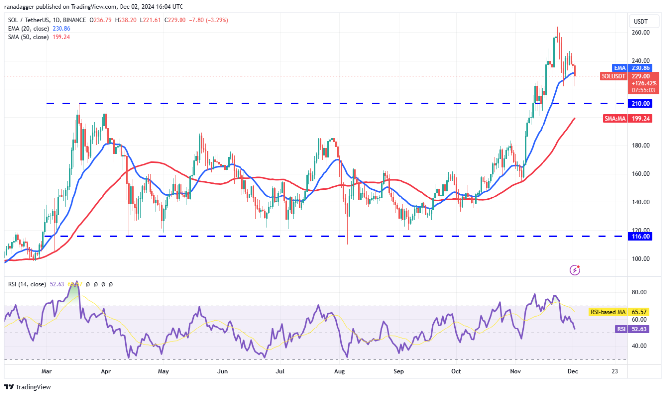Click the Mar date on time axis
This screenshot has width=664, height=394.
[46, 371]
